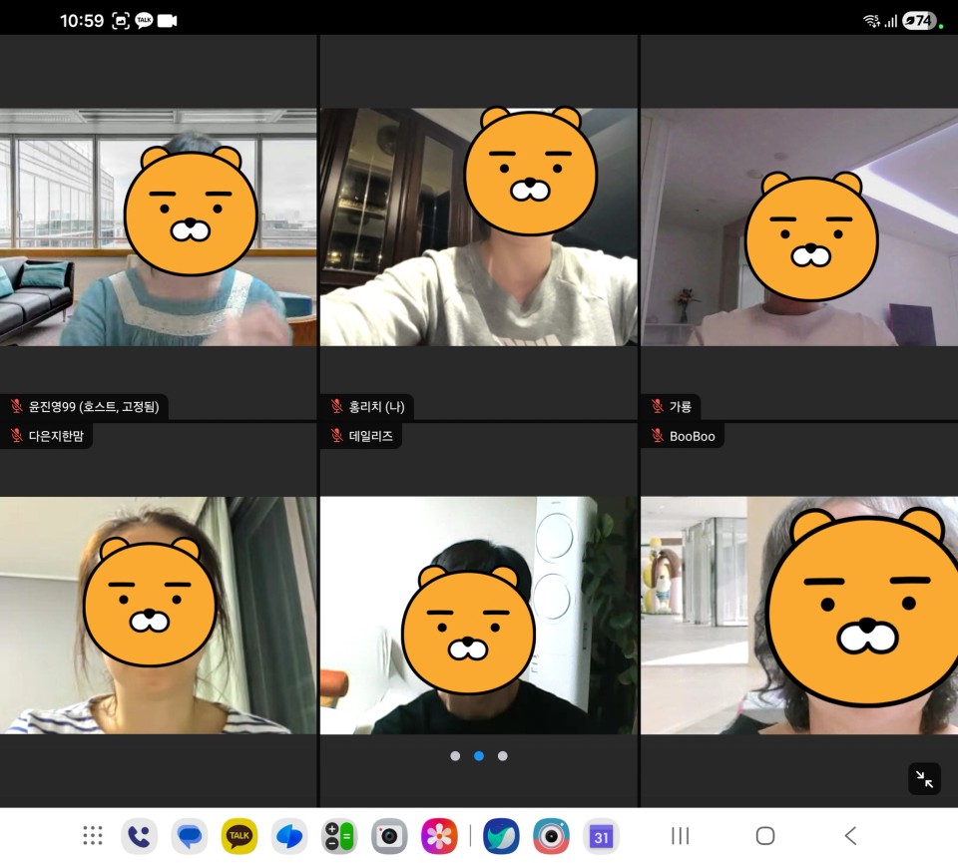Launch the gray Camera app
958x863 pixels.
pos(389,836)
